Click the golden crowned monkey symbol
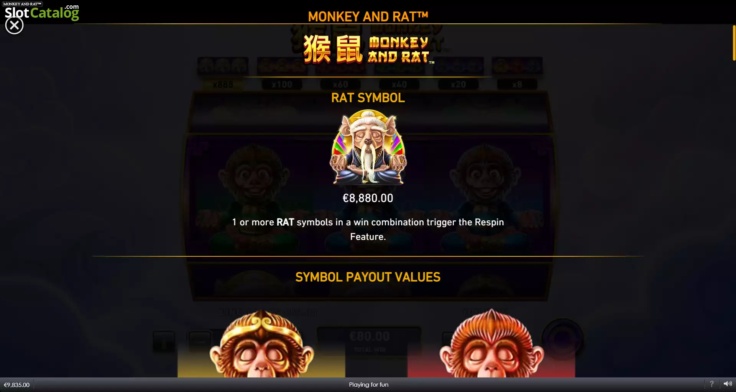The height and width of the screenshot is (392, 736). pyautogui.click(x=262, y=344)
